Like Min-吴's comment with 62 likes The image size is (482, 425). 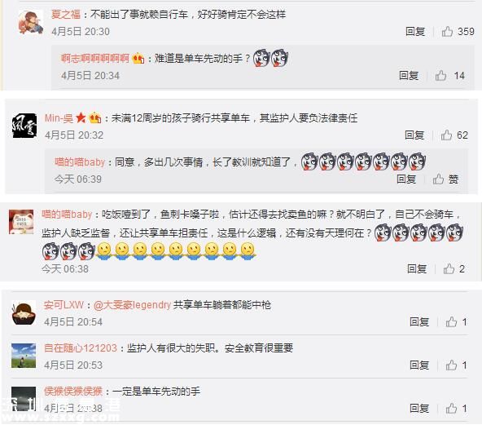[x=446, y=135]
